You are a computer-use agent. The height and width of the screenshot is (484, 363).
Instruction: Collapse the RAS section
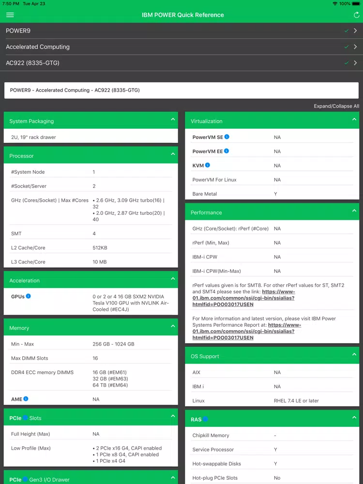(x=354, y=417)
